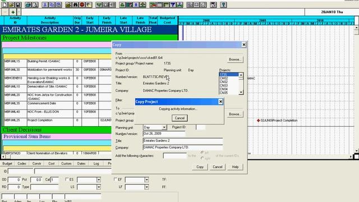Open the ES date dropdown
Screen dimensions: 359x202
pyautogui.click(x=99, y=180)
